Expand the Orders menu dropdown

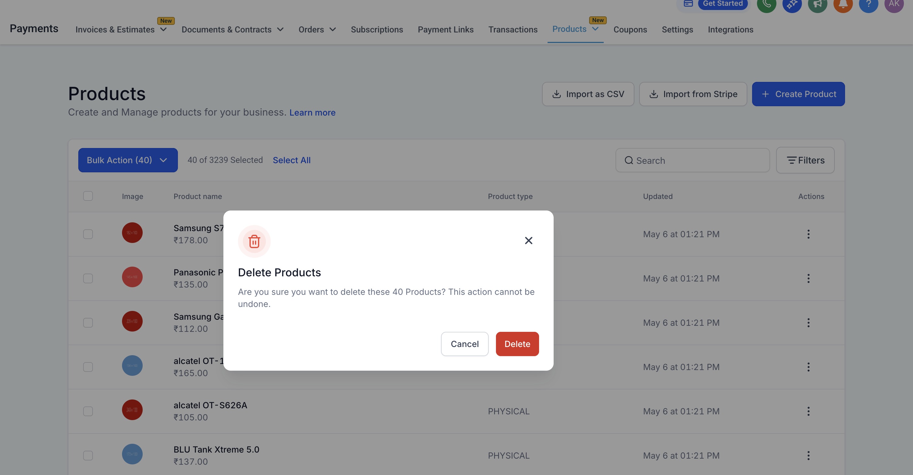click(317, 29)
